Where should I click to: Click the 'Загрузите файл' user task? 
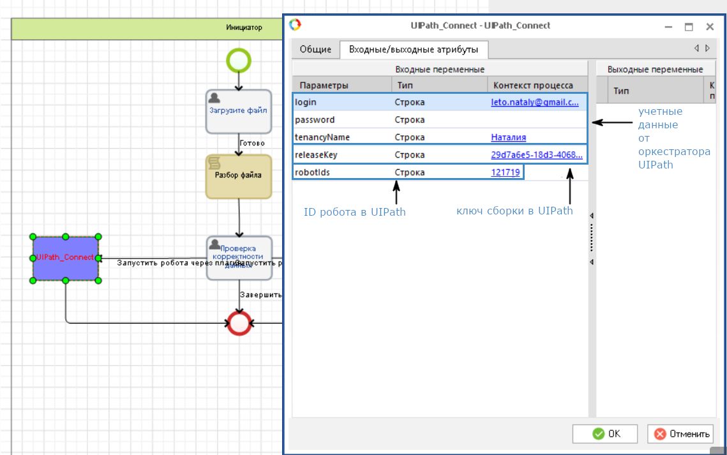tap(238, 111)
